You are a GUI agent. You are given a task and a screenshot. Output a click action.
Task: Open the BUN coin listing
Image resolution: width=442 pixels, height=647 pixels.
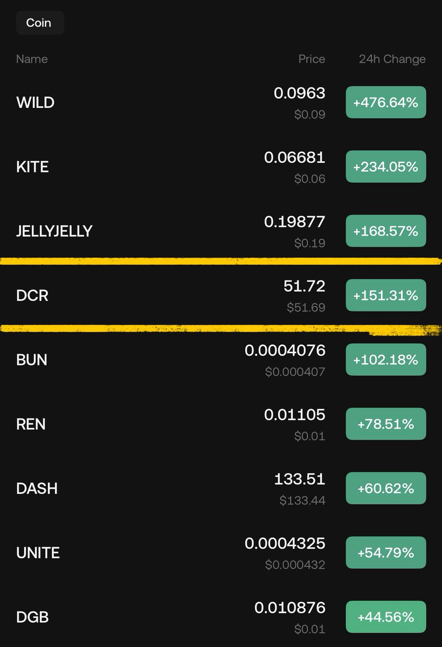click(x=32, y=360)
